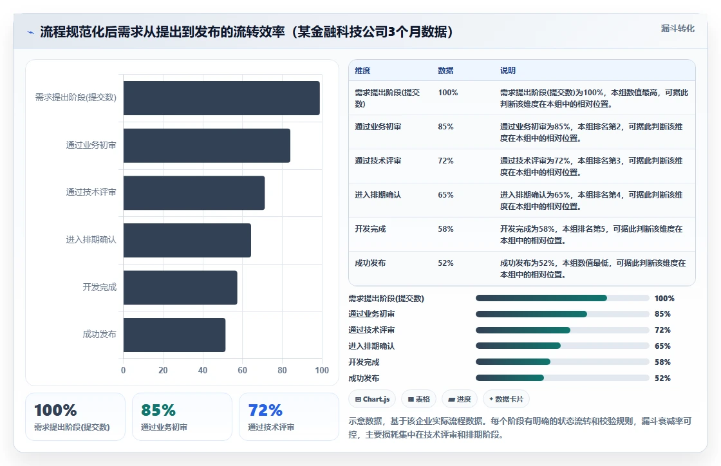Click the 52% progress bar for 成功发布
Viewport: 721px width, 466px height.
click(x=563, y=378)
